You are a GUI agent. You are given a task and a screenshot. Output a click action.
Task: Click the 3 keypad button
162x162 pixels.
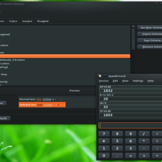pyautogui.click(x=130, y=148)
